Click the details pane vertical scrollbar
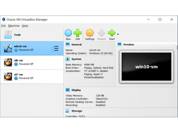Screen dimensions: 178x133 (177, 48)
